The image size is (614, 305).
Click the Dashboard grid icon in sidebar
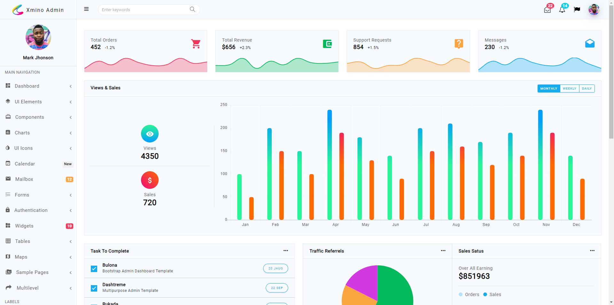(8, 85)
